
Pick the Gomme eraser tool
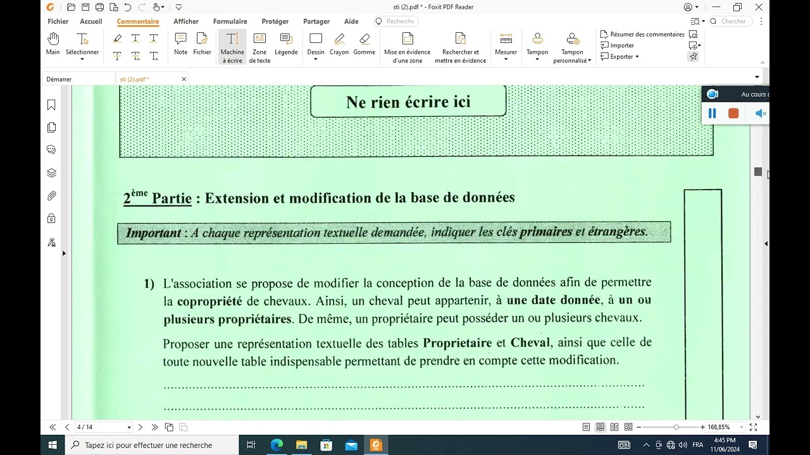point(364,44)
